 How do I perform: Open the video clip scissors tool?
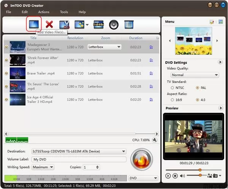(64, 25)
